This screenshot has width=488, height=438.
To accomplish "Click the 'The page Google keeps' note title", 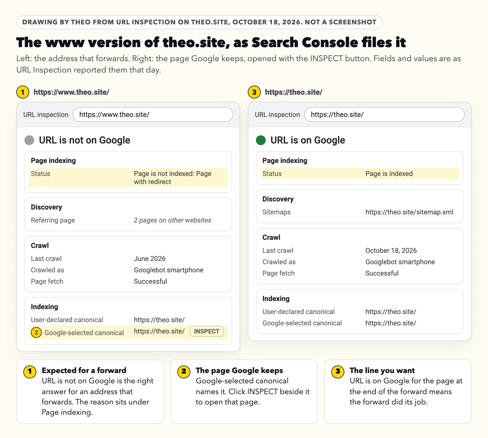I will click(239, 370).
